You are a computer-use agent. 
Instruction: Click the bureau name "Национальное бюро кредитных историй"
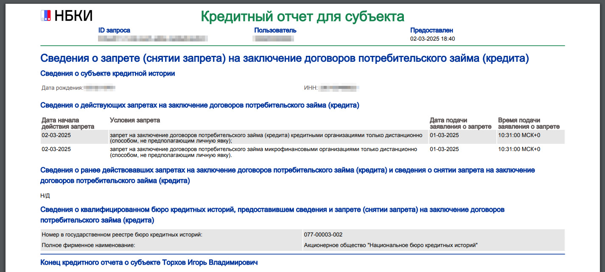tap(391, 245)
